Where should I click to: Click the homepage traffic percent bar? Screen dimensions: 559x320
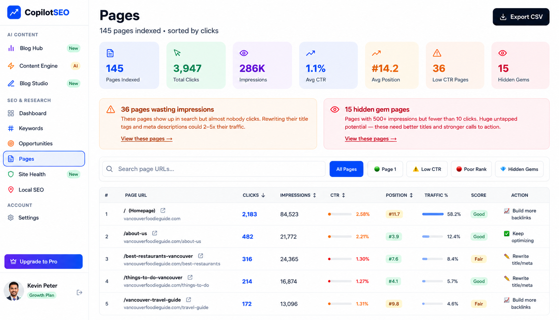pos(433,214)
